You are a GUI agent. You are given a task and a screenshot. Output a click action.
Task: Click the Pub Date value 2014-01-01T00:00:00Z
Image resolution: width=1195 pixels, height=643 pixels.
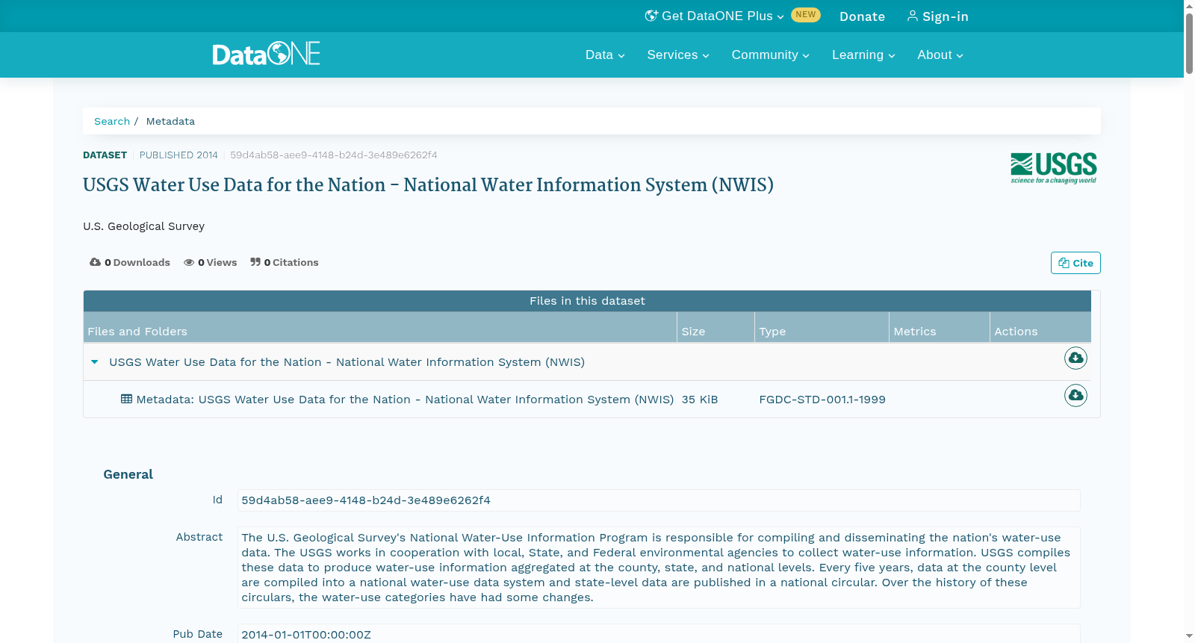306,635
